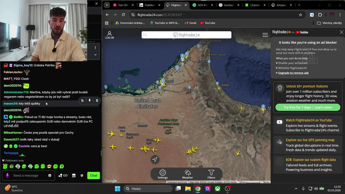Open Explore our live GPS jamming map
Viewport: 345px width, 194px height.
(x=308, y=145)
